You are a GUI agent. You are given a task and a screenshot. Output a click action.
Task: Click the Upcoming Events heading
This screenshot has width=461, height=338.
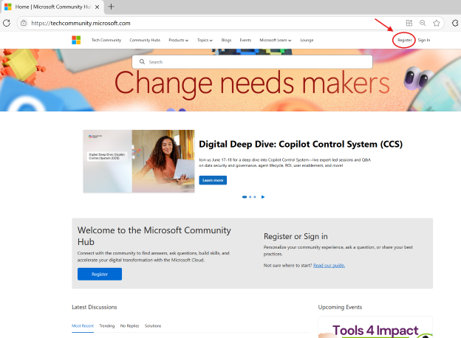[x=340, y=307]
